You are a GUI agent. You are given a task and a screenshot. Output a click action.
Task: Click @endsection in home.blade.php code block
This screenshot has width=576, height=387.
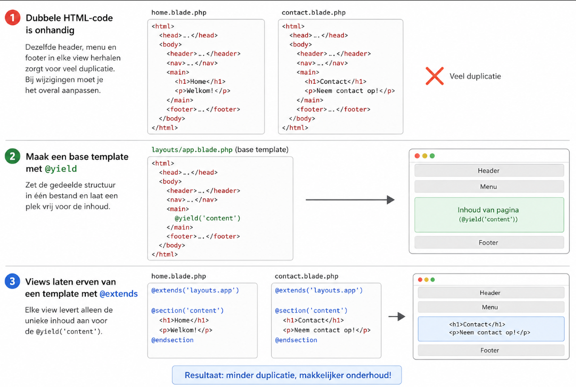pyautogui.click(x=173, y=340)
